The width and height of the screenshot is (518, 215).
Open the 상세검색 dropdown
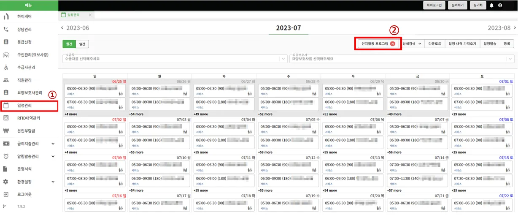click(x=412, y=44)
